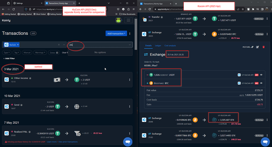Reload the page in the left Firefox window
Image resolution: width=272 pixels, height=147 pixels.
tap(14, 9)
